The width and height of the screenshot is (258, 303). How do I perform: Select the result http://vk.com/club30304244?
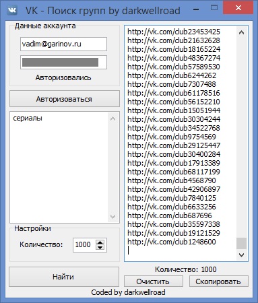click(x=174, y=119)
